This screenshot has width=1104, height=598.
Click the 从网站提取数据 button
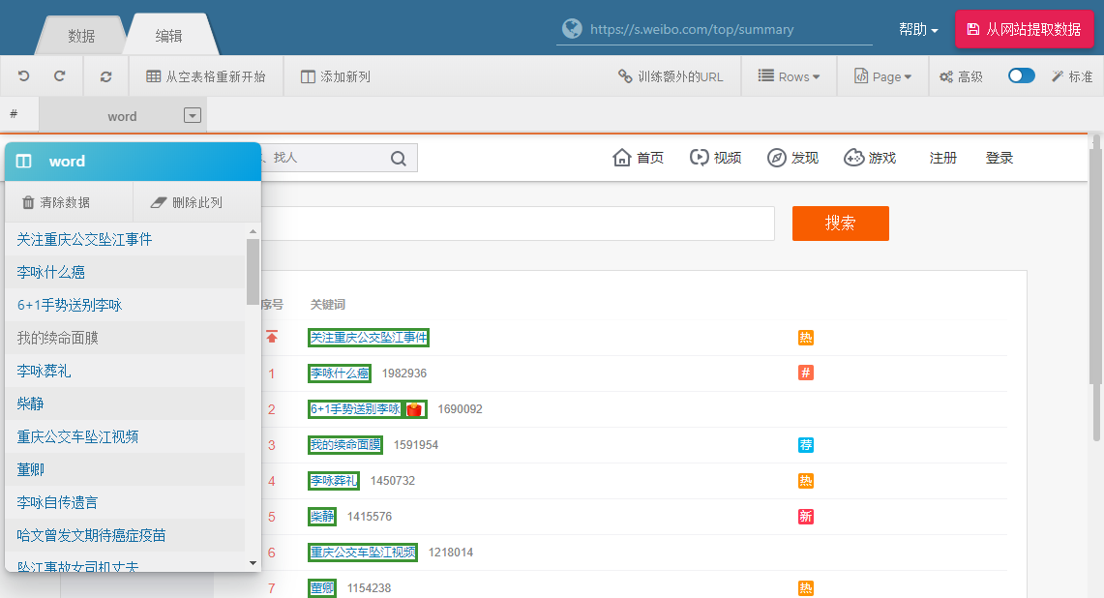pyautogui.click(x=1024, y=29)
